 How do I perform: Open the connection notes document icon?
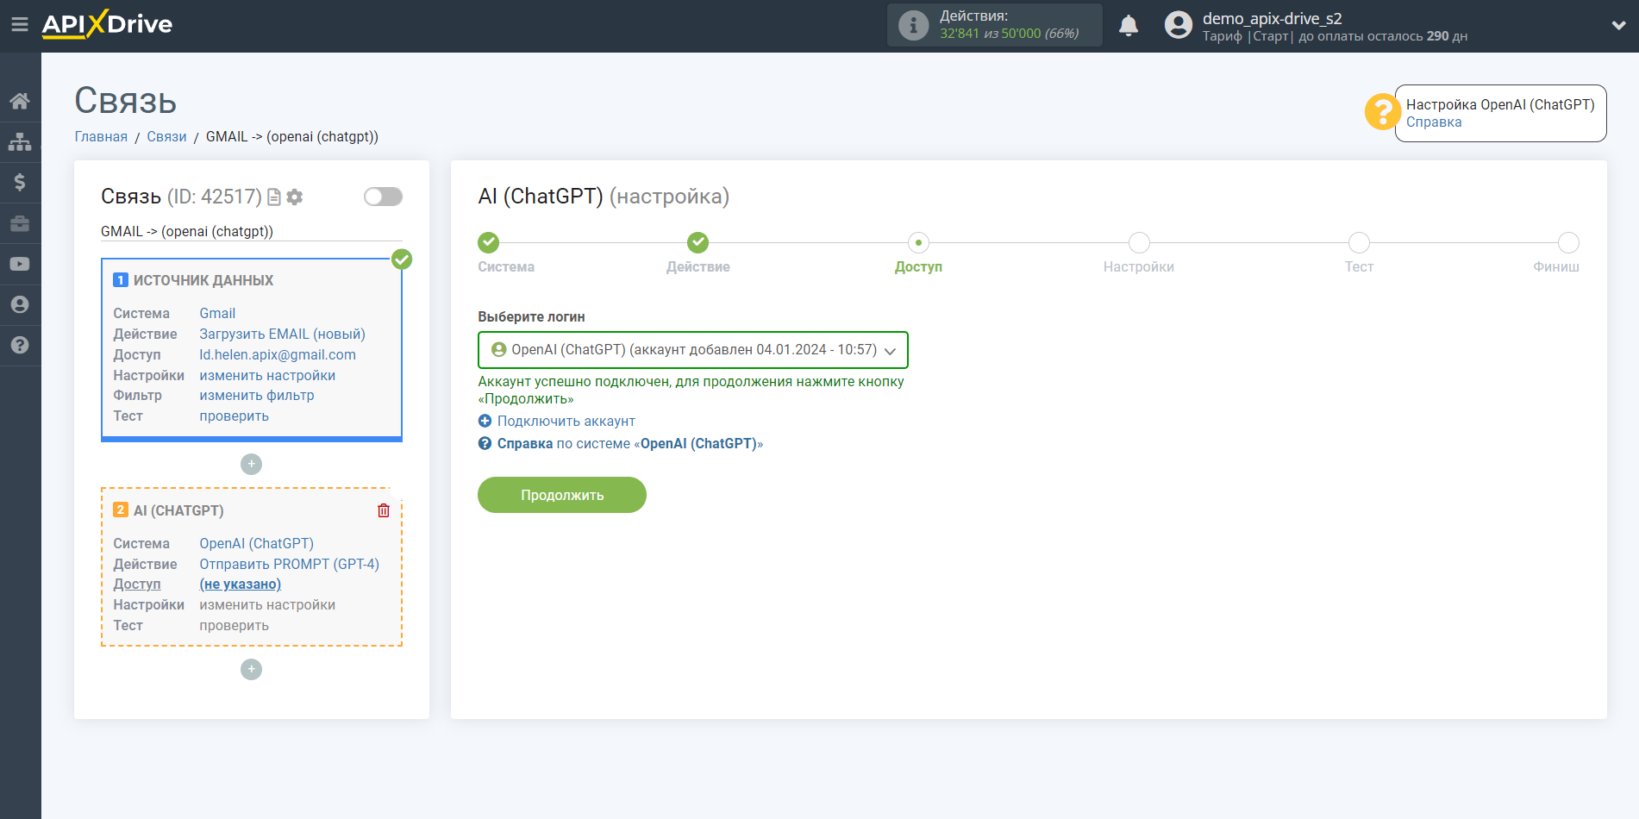coord(274,197)
